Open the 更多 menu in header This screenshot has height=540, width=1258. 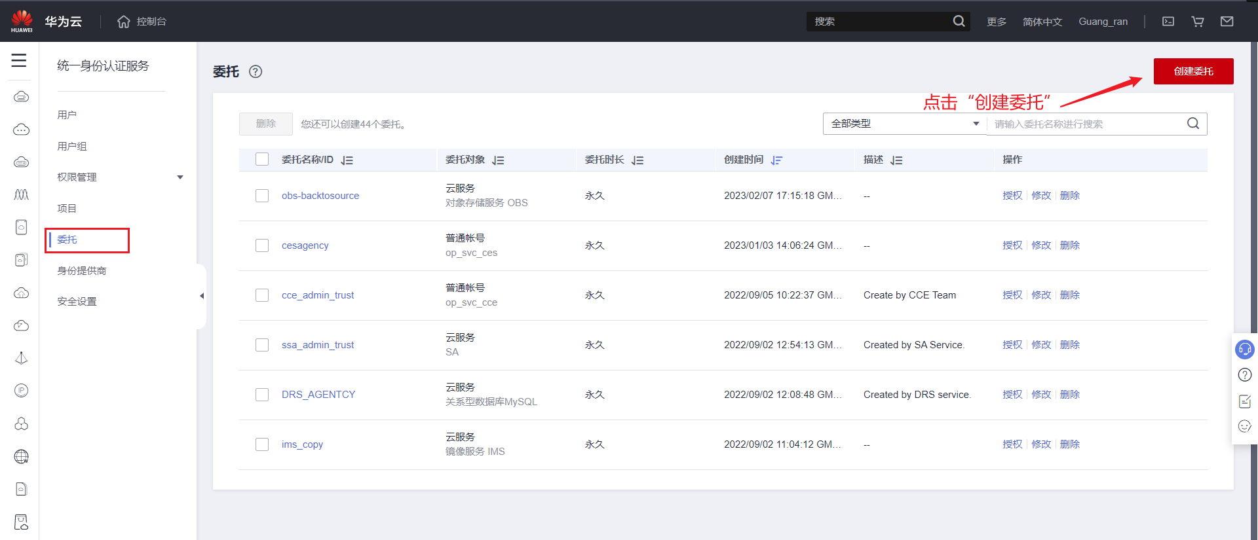(997, 22)
